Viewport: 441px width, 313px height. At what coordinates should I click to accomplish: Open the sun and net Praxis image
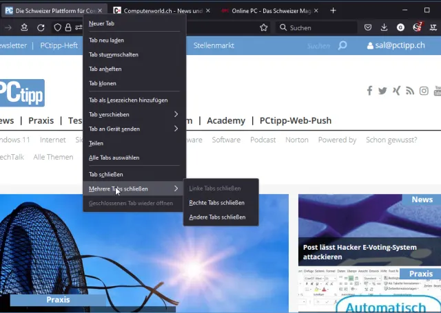coord(144,253)
